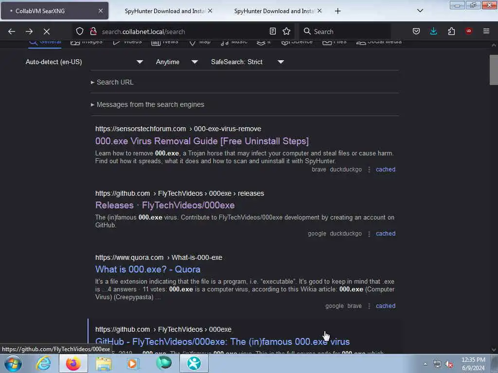Open the SafeSearch: Strict dropdown

pyautogui.click(x=247, y=62)
